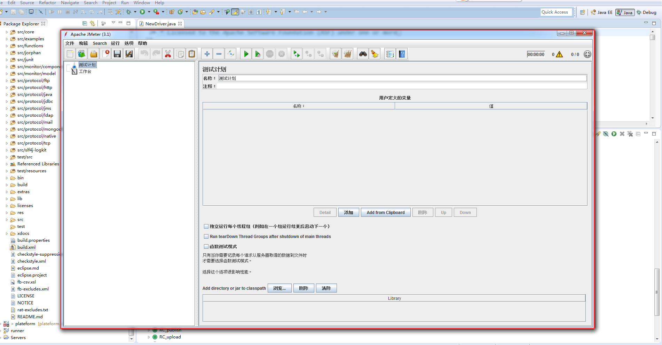Open the Eclipse Refactor menu

[47, 3]
